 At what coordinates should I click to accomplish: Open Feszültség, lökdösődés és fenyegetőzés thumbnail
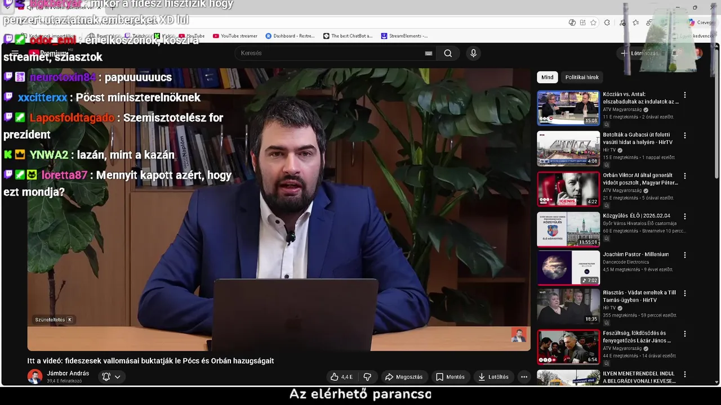[568, 346]
